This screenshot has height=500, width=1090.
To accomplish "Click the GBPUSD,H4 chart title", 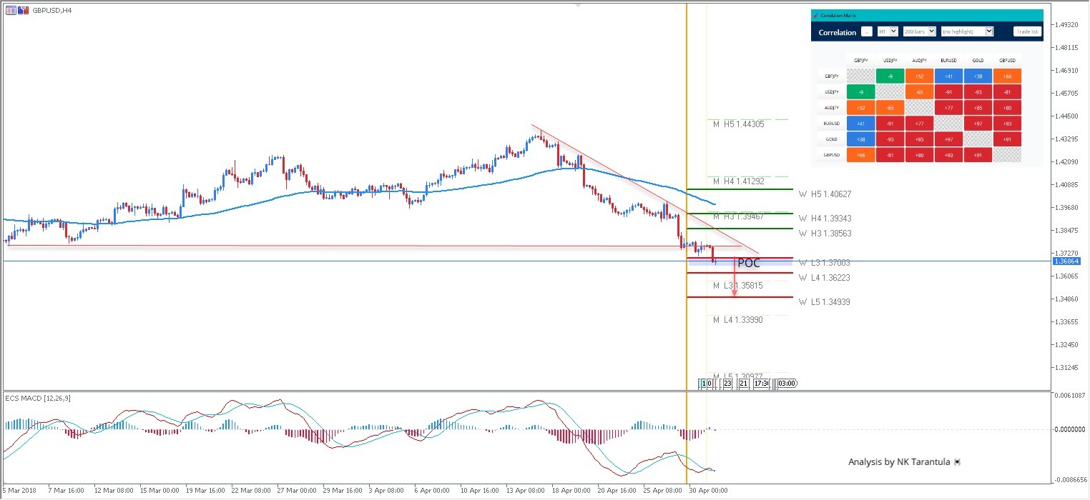I will (x=51, y=10).
